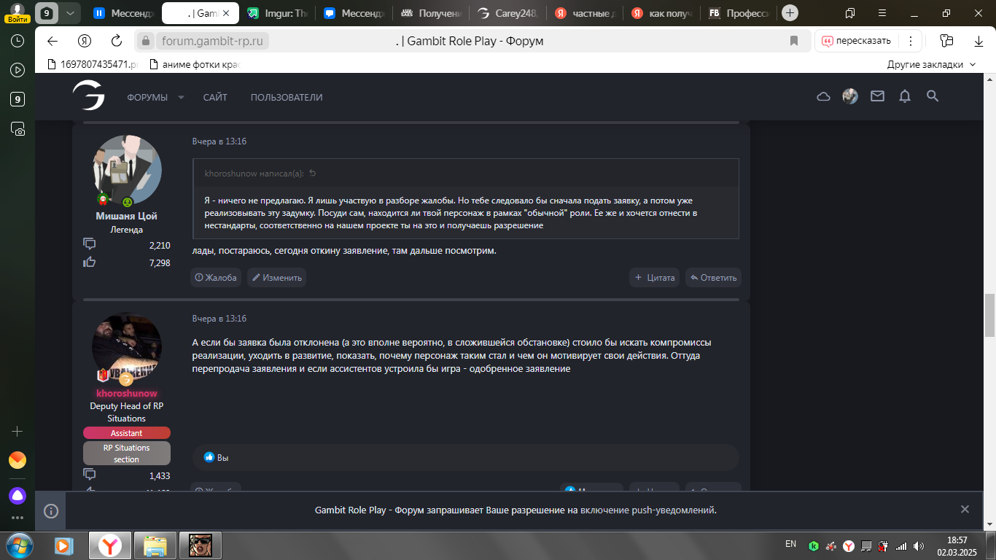Expand the ФОРУМЫ dropdown arrow
Viewport: 996px width, 560px height.
point(181,98)
